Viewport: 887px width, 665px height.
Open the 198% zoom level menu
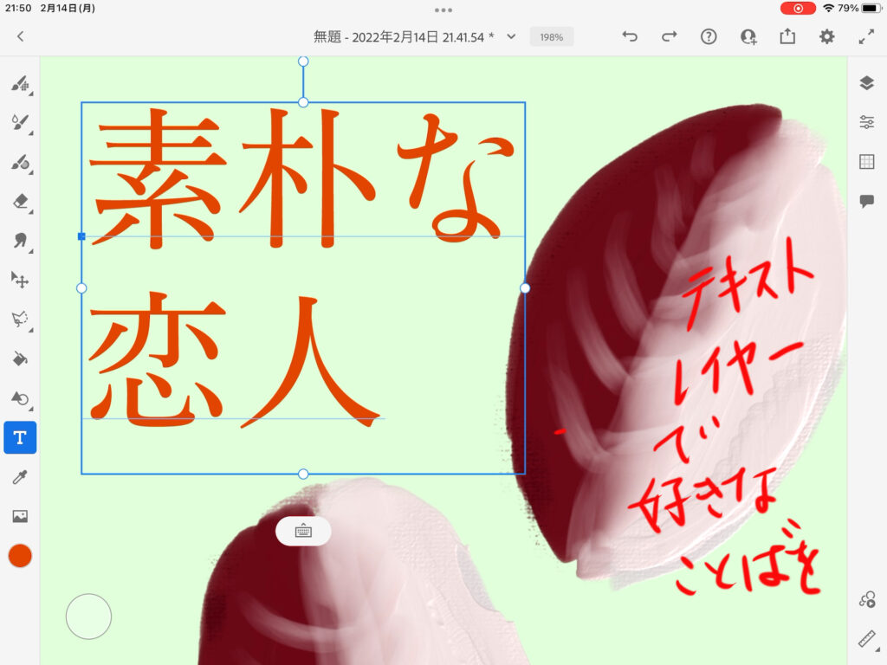pos(552,37)
